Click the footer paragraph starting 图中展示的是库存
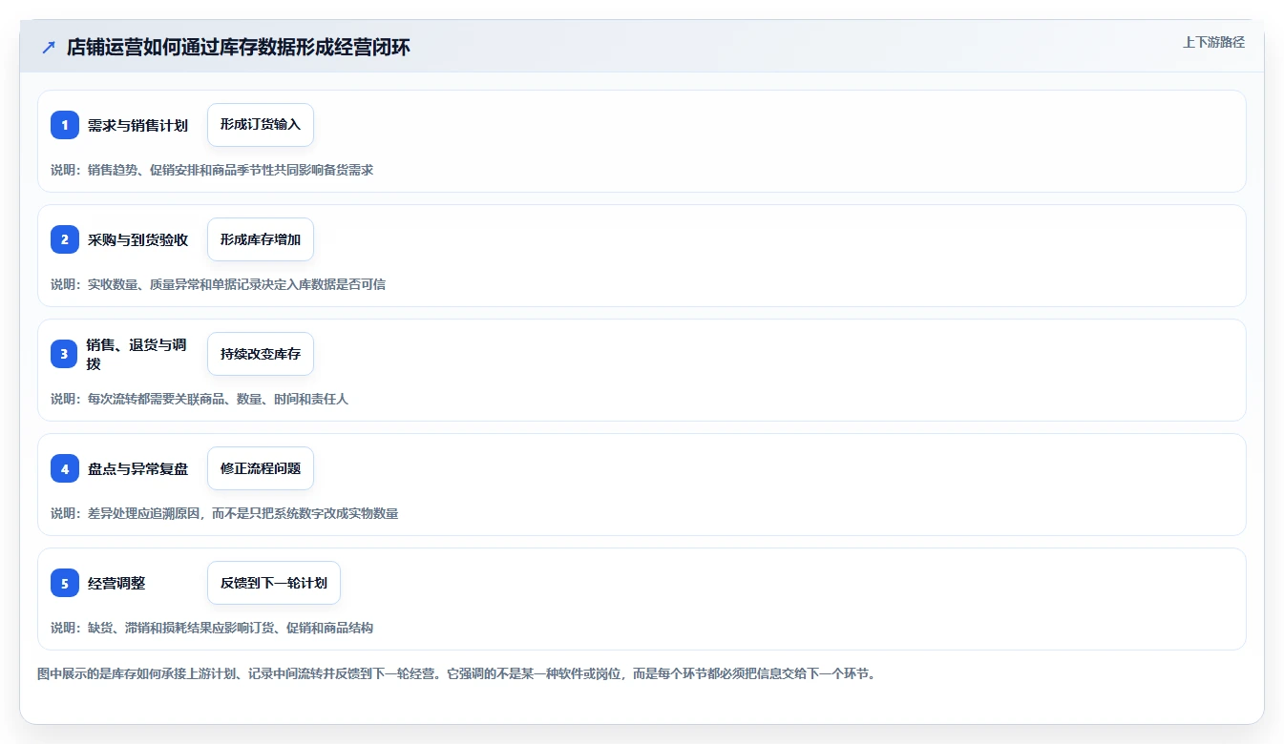 456,674
